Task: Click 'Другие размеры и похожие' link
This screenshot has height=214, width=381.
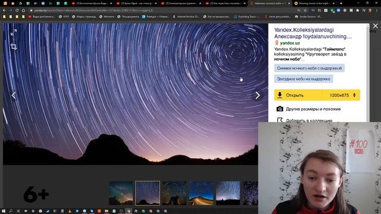Action: pos(313,109)
